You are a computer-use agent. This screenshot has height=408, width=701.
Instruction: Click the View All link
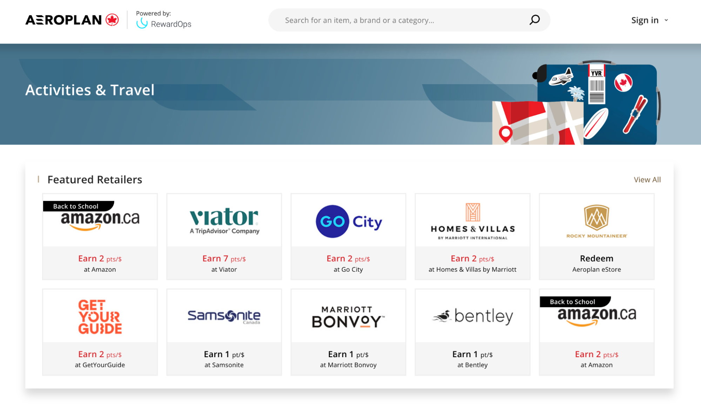point(647,179)
